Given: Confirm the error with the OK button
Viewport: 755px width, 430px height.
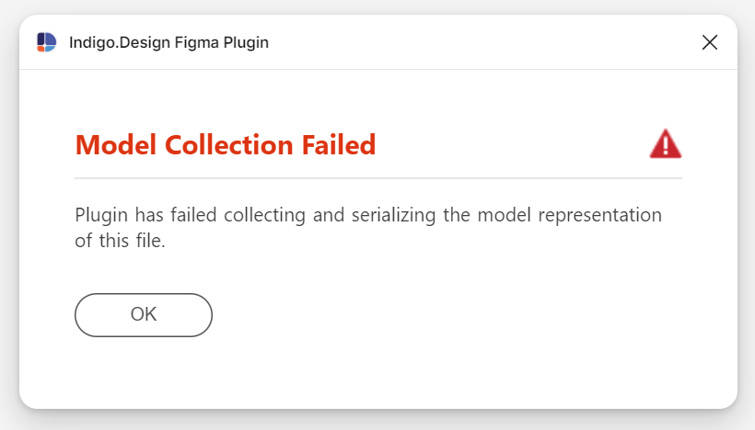Looking at the screenshot, I should pyautogui.click(x=144, y=315).
